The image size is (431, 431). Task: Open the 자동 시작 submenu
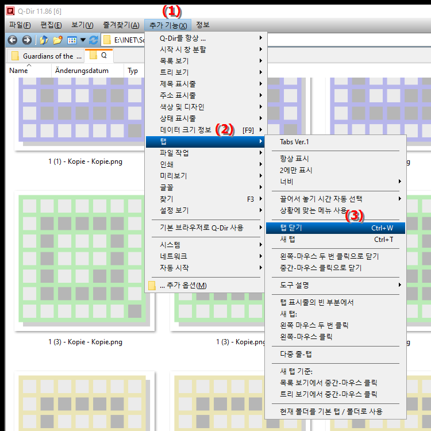point(205,268)
